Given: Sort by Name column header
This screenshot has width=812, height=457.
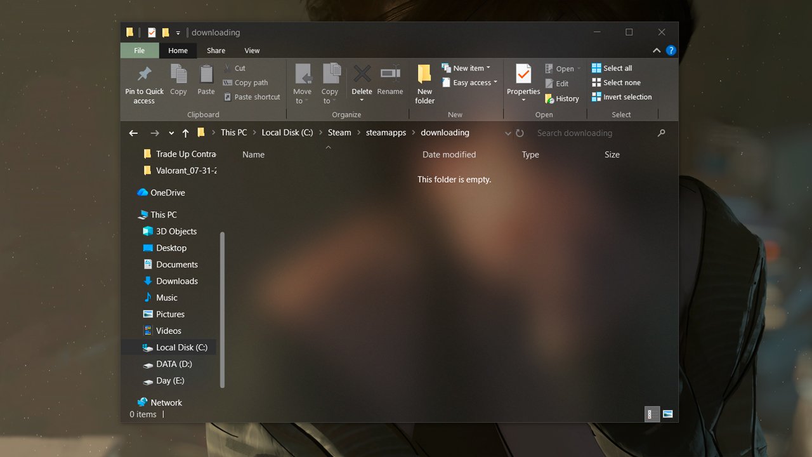Looking at the screenshot, I should pos(253,154).
